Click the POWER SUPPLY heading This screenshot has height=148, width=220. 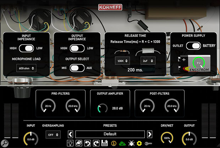[193, 36]
